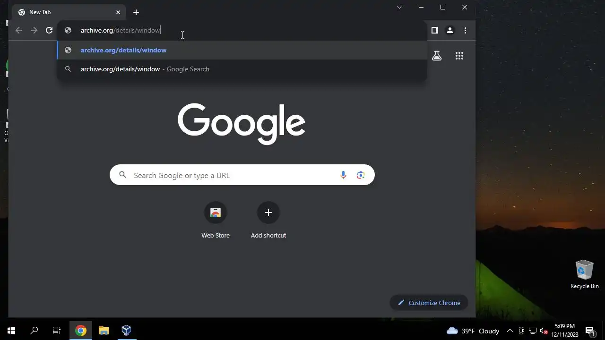
Task: Open the Google apps grid
Action: tap(459, 56)
